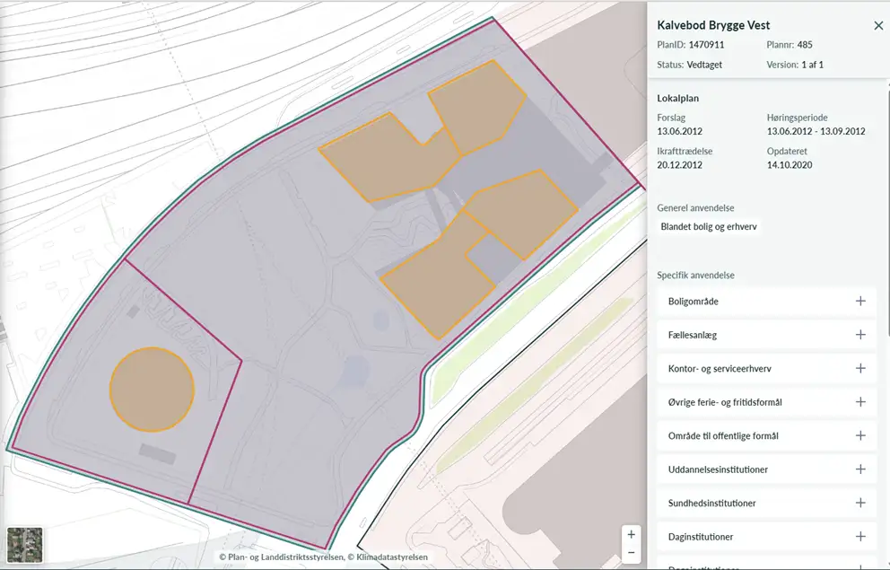The height and width of the screenshot is (570, 890).
Task: Expand Kontor- og serviceerhverv entry
Action: click(859, 369)
